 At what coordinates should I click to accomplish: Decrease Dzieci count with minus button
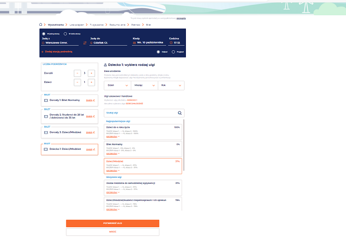[x=78, y=82]
